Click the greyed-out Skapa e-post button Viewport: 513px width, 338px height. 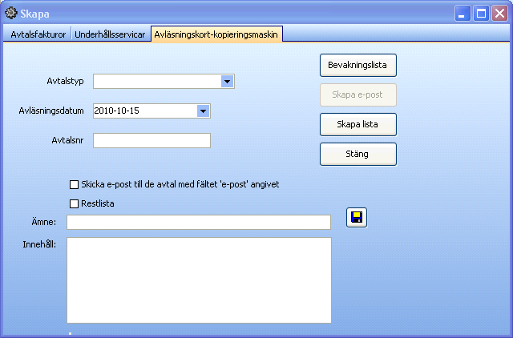coord(358,95)
